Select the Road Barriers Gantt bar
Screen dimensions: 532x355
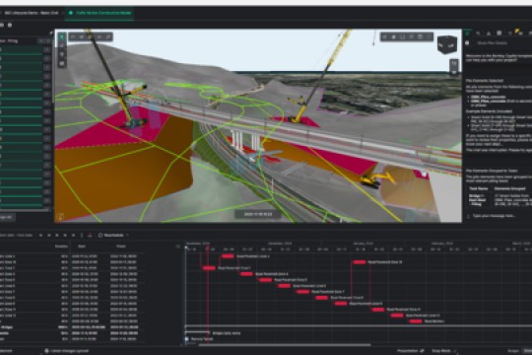[416, 321]
